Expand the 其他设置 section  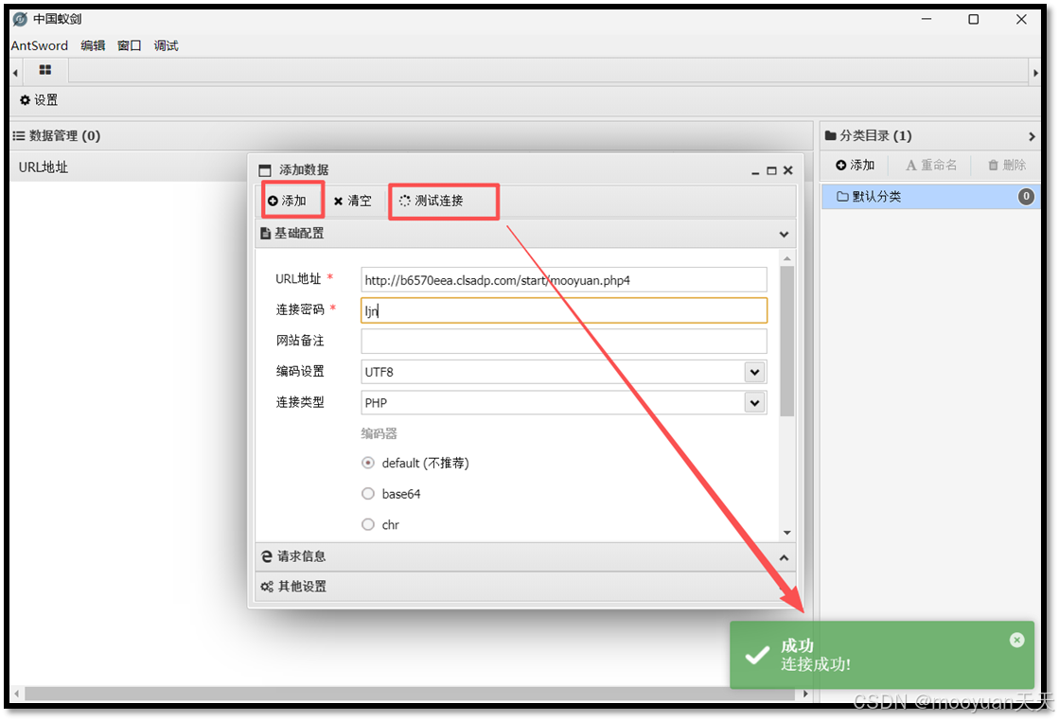click(525, 587)
